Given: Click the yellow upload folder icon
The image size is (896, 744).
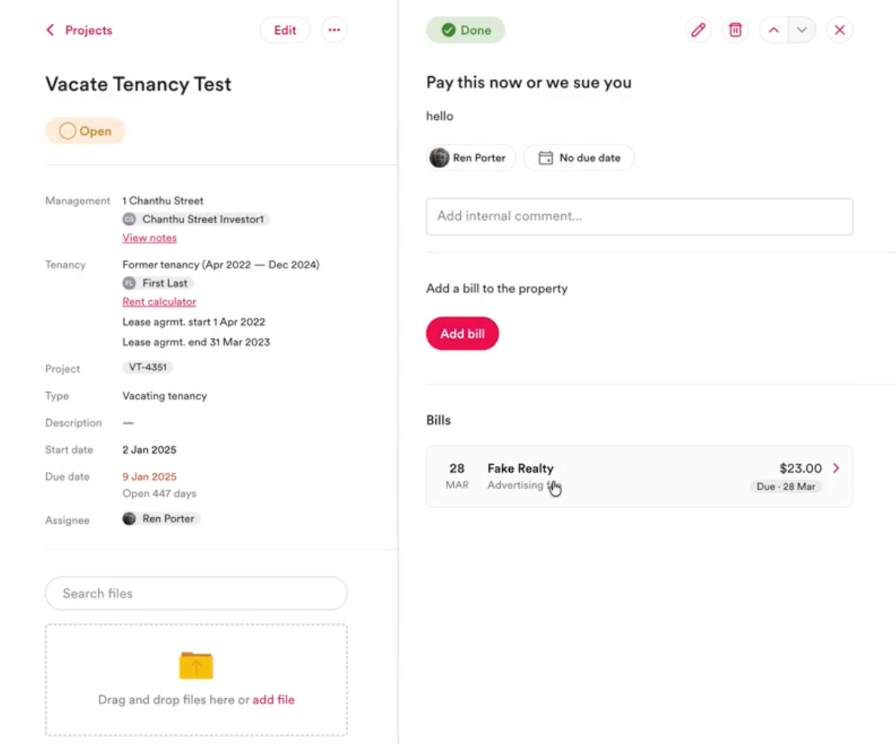Looking at the screenshot, I should coord(196,665).
